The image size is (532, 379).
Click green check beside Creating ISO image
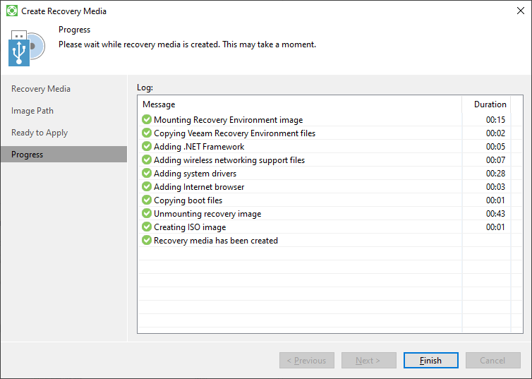click(147, 227)
